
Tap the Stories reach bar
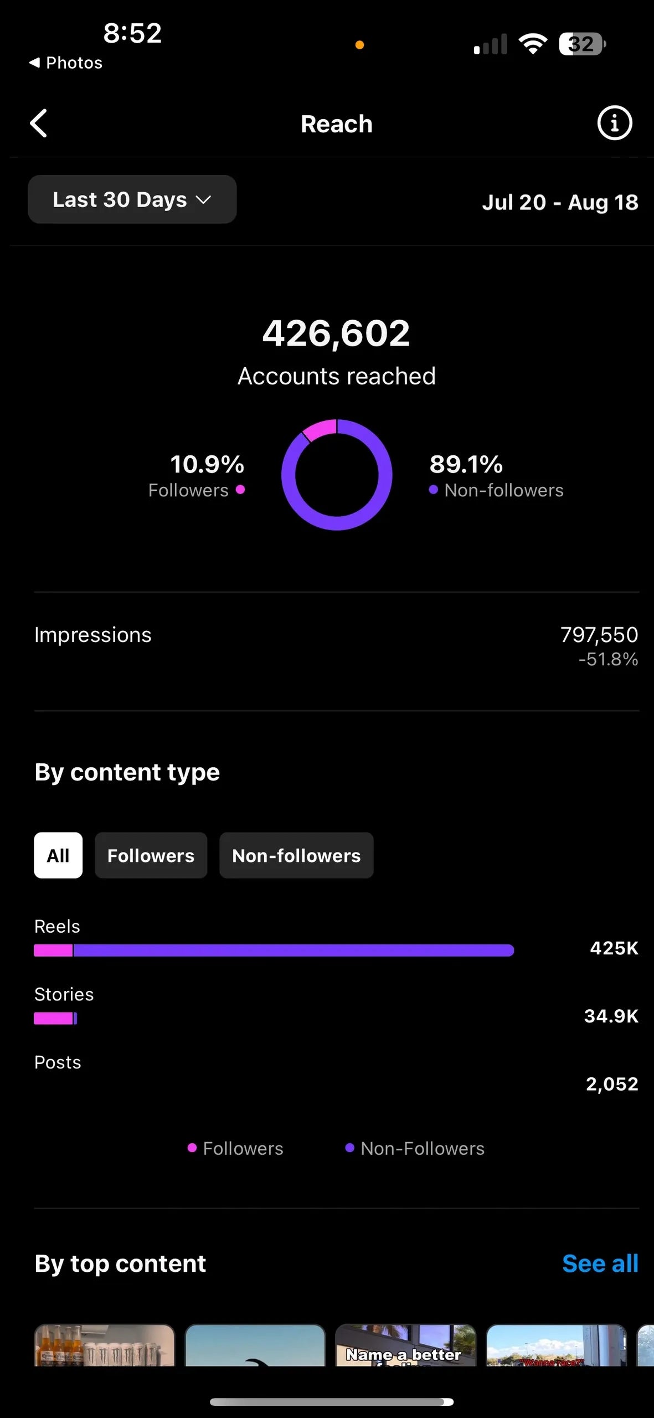coord(55,1018)
